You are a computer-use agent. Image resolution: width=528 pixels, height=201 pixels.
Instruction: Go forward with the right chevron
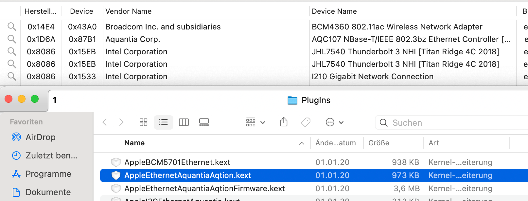click(x=121, y=122)
